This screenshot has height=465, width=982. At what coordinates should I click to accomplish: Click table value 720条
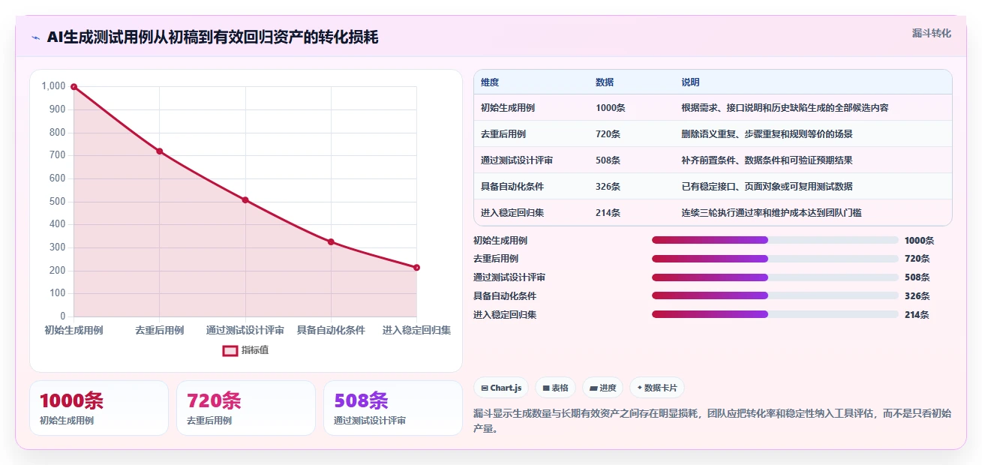608,134
